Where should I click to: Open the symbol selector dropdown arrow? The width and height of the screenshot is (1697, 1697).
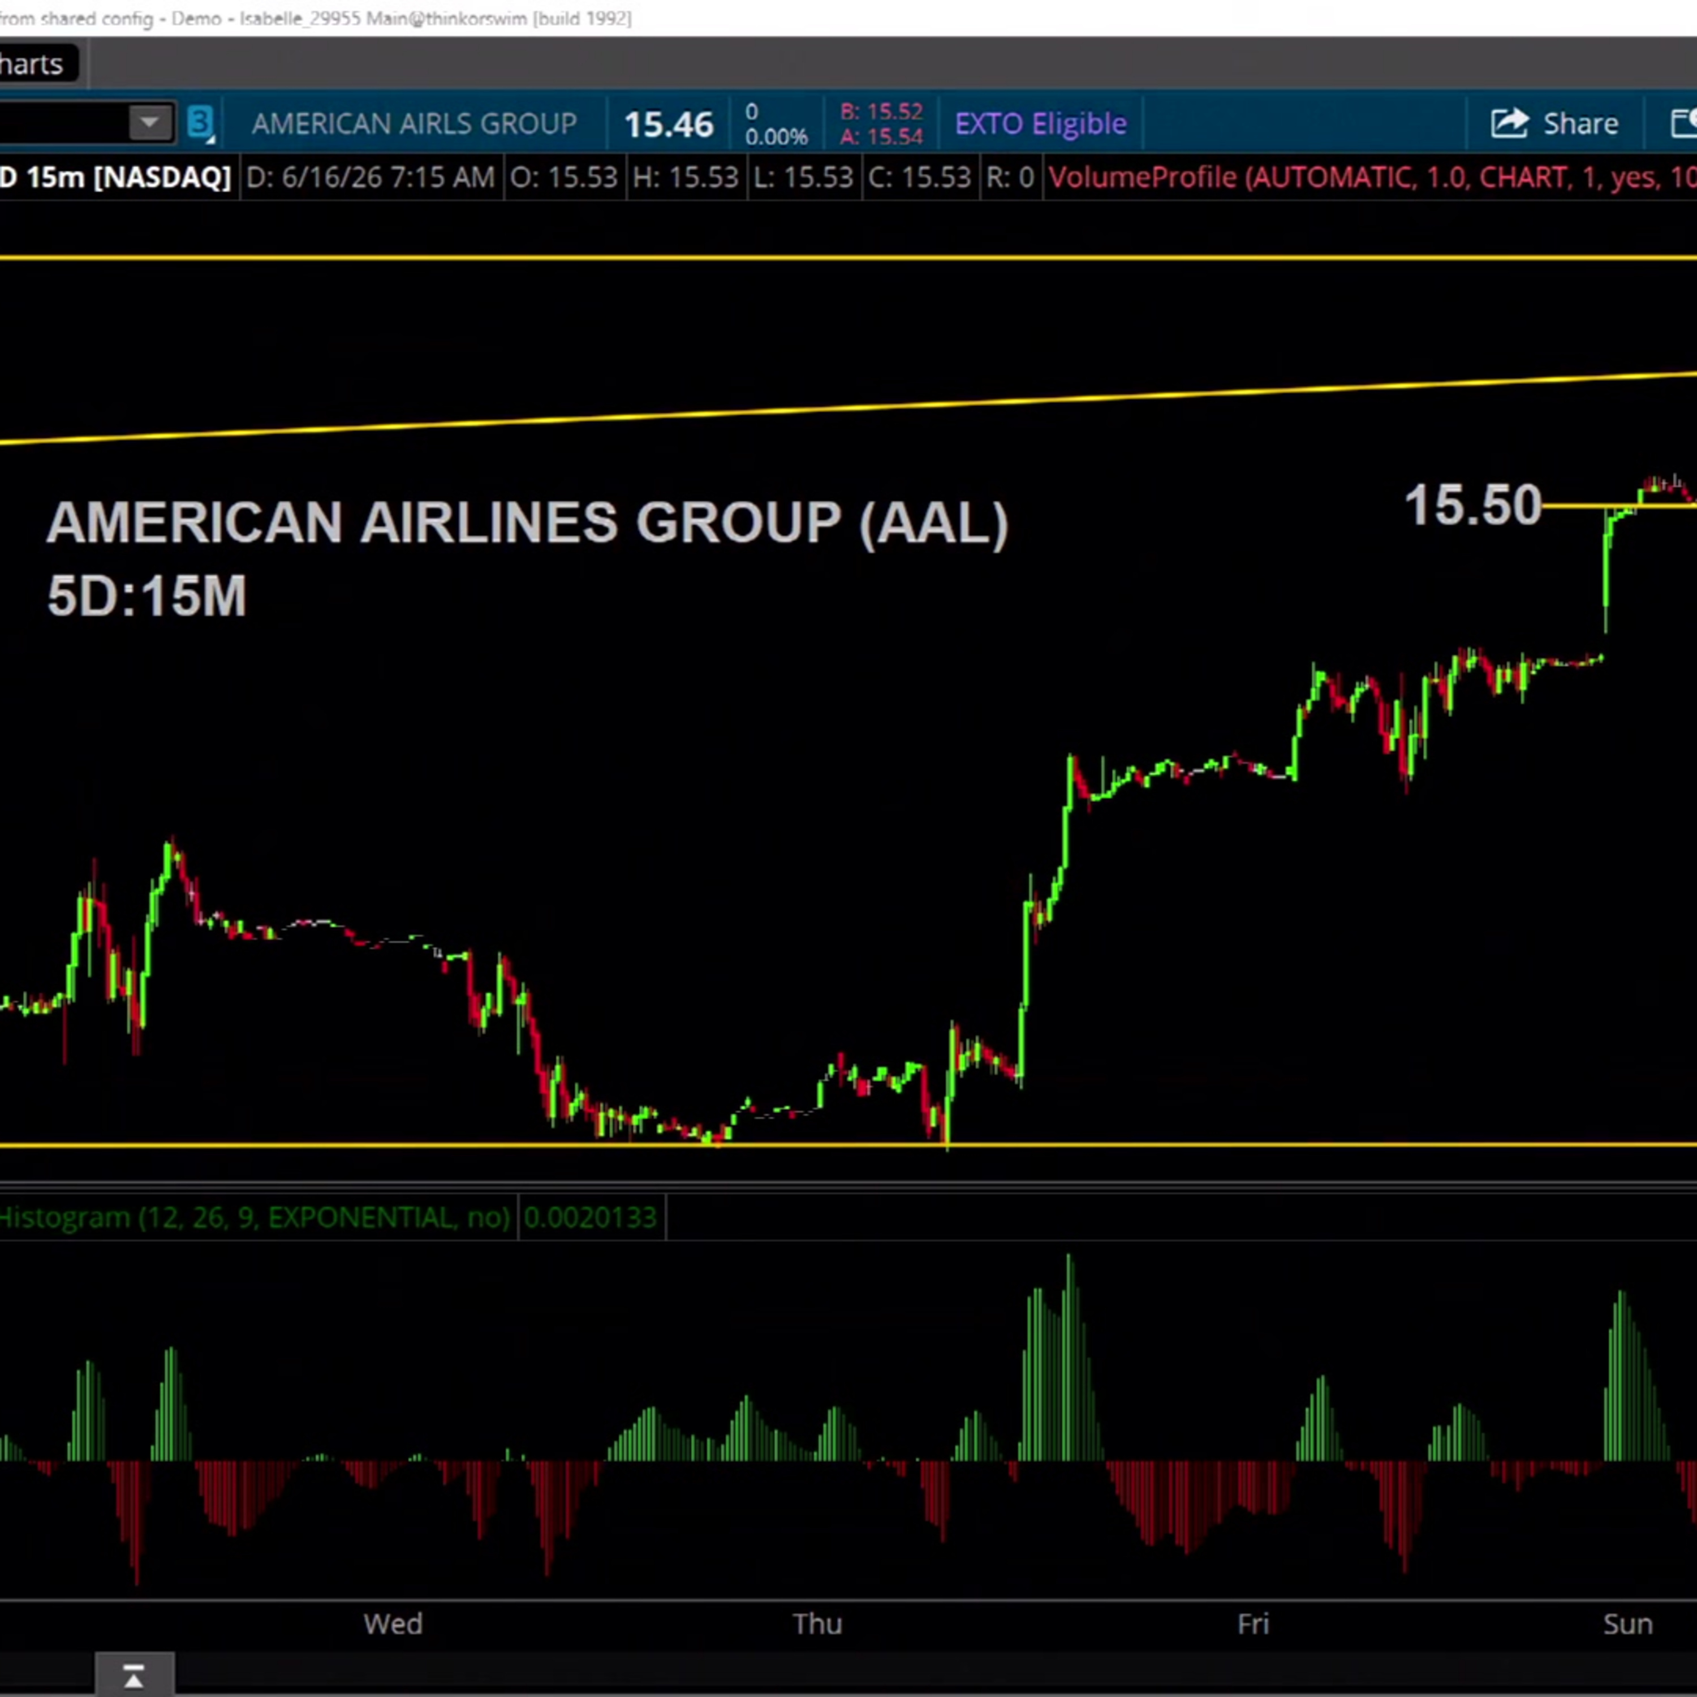tap(149, 122)
